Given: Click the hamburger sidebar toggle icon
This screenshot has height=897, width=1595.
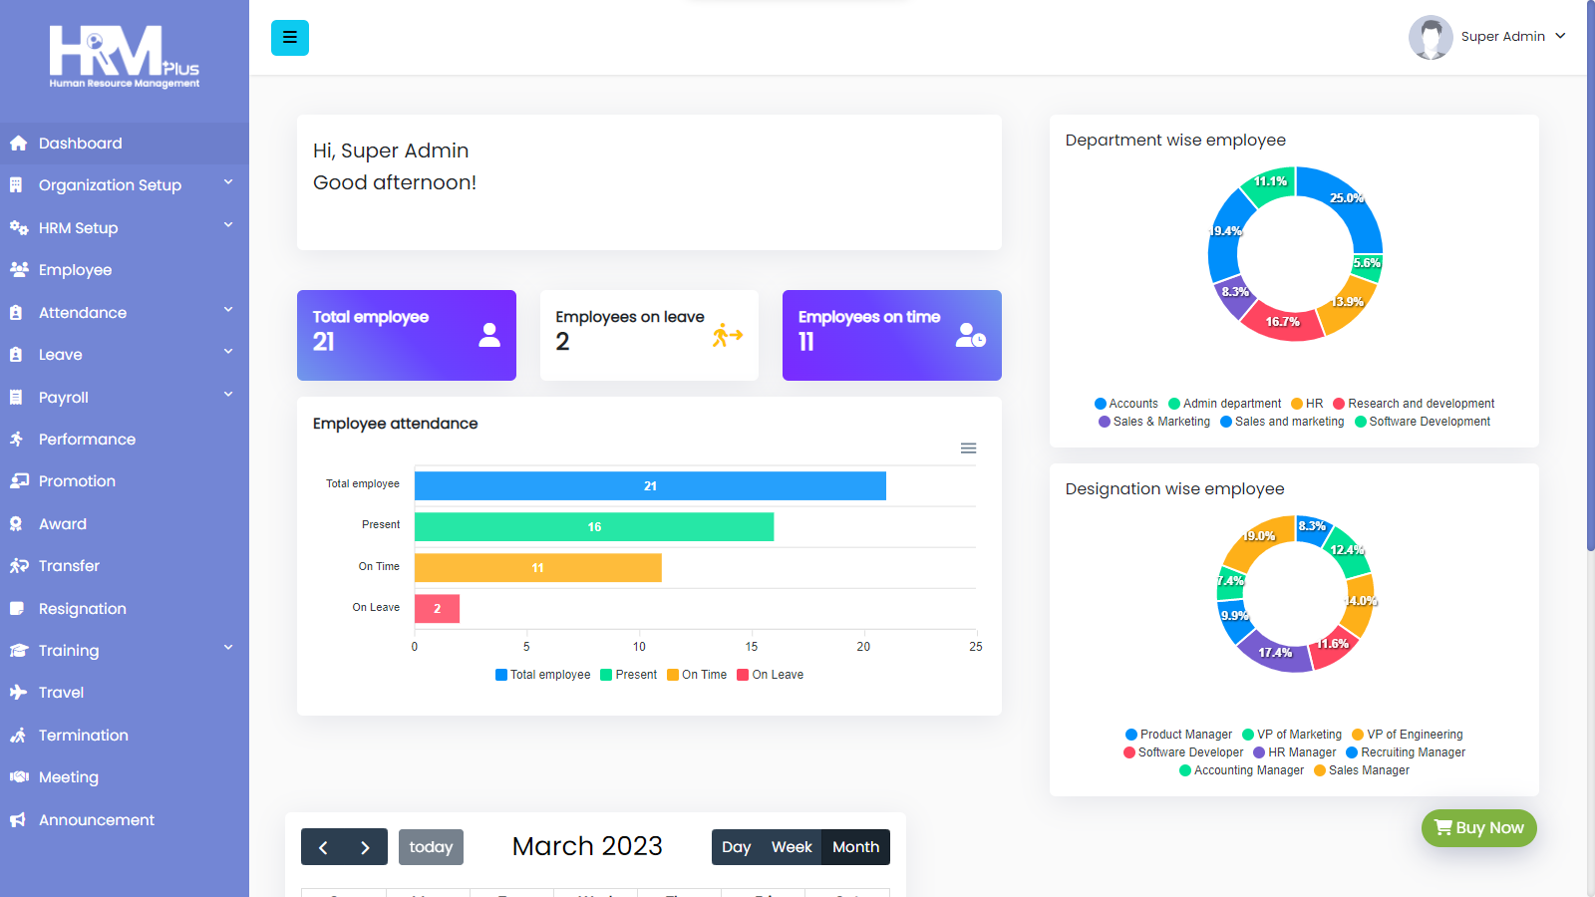Looking at the screenshot, I should 290,38.
